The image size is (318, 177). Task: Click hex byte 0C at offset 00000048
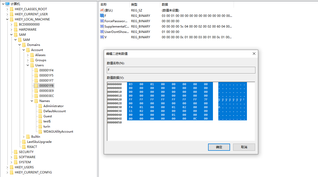[x=195, y=119]
